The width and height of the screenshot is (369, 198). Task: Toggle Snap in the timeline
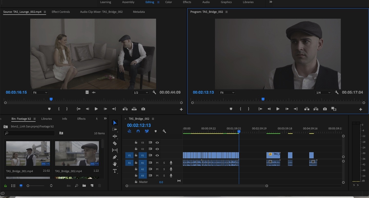click(138, 131)
